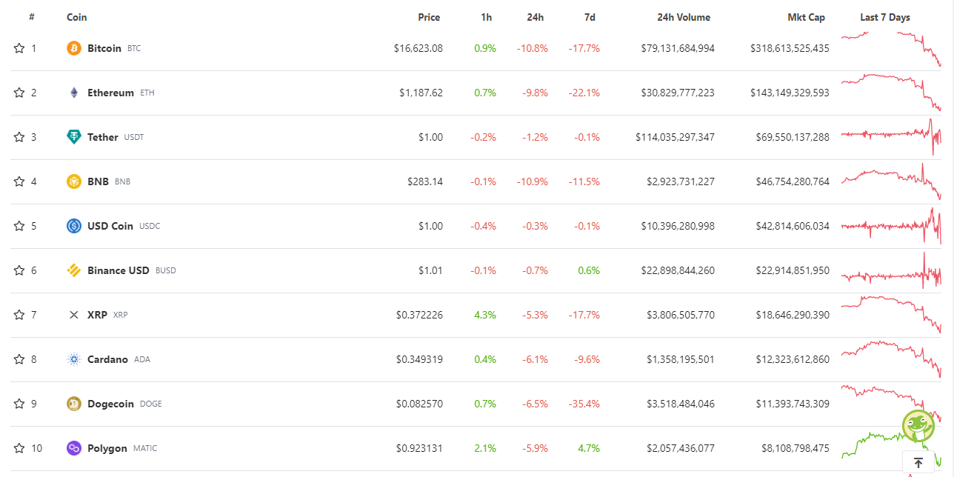Screen dimensions: 954x477
Task: View Cardano's last 7 days sparkline
Action: (x=891, y=359)
